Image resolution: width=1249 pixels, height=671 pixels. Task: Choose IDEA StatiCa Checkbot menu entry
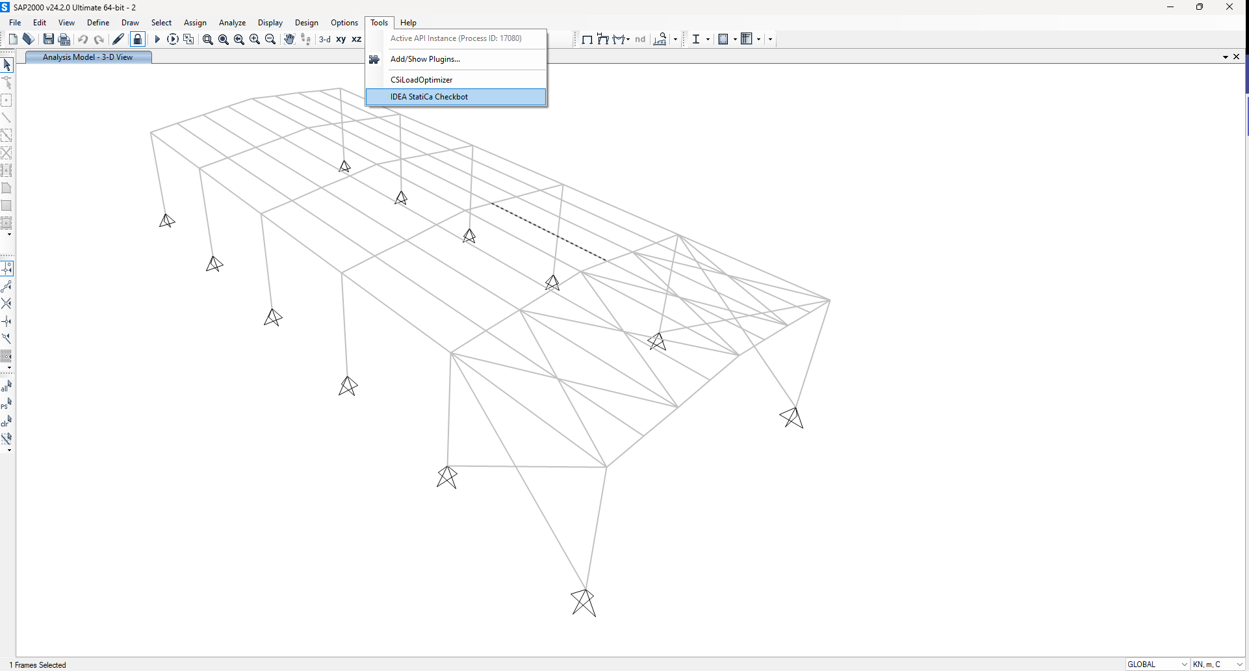tap(429, 97)
